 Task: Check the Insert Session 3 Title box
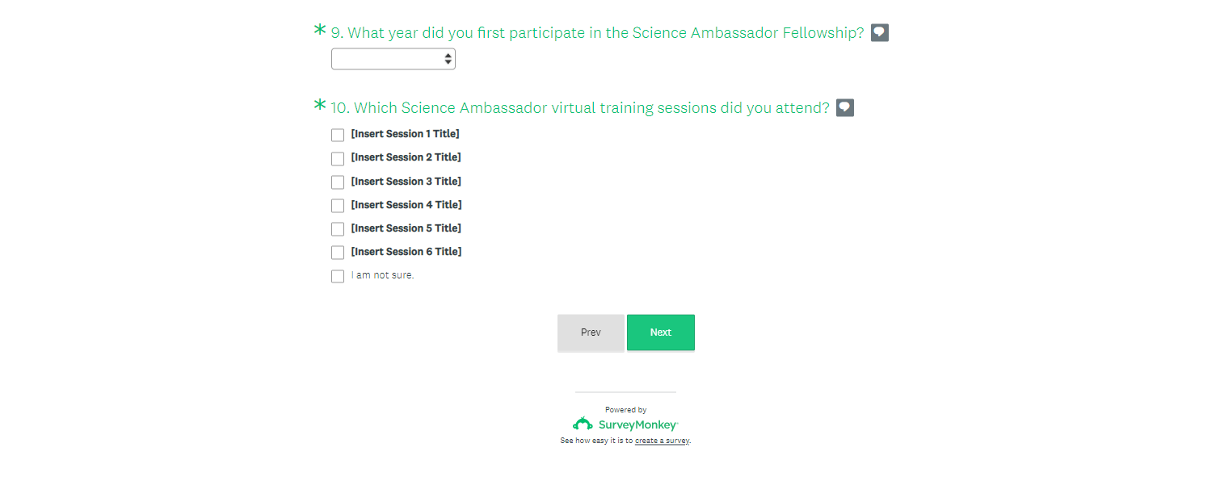338,182
